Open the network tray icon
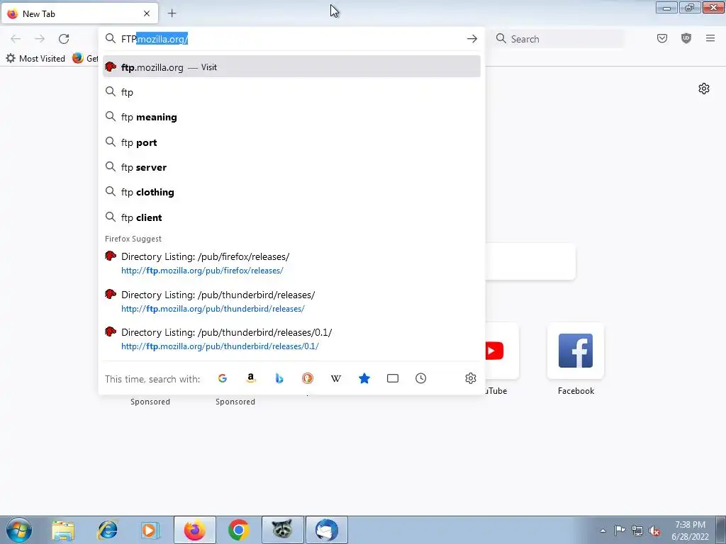This screenshot has height=544, width=726. pos(637,531)
